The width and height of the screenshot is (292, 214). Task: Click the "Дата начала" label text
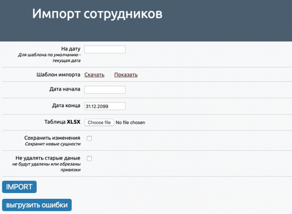(65, 89)
